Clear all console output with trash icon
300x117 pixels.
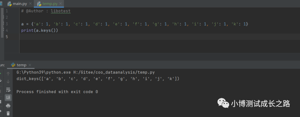click(x=8, y=113)
